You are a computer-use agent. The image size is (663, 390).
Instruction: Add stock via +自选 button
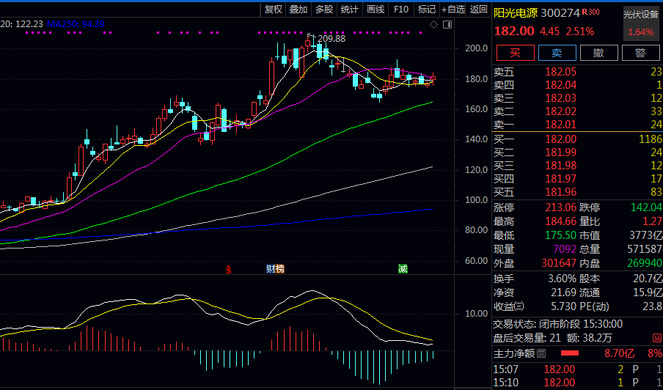pyautogui.click(x=453, y=10)
